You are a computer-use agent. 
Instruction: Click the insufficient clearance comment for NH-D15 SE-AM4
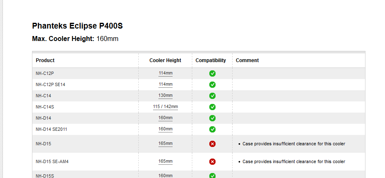[x=294, y=161]
